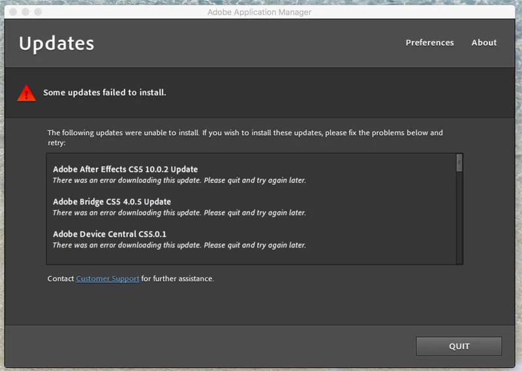The width and height of the screenshot is (522, 371).
Task: Select Adobe After Effects CS5 10.0.2 Update entry
Action: coord(125,169)
